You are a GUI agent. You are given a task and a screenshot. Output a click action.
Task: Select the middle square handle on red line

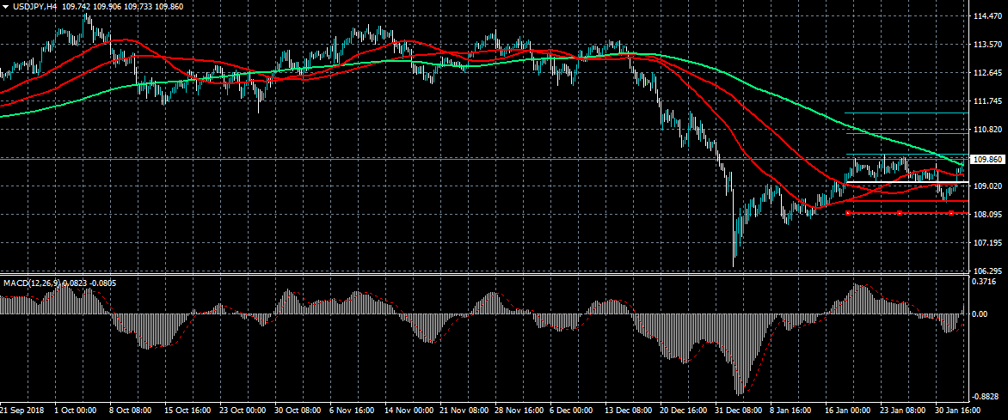point(900,213)
